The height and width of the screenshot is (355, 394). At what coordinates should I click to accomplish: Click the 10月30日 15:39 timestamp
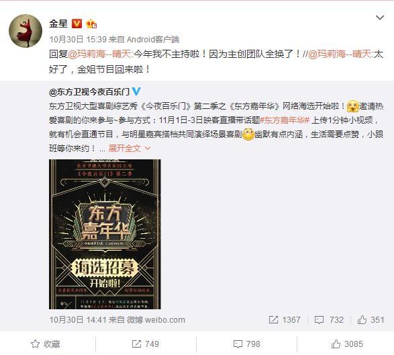[x=78, y=40]
